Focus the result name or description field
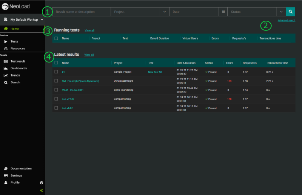This screenshot has width=302, height=195. coord(81,12)
